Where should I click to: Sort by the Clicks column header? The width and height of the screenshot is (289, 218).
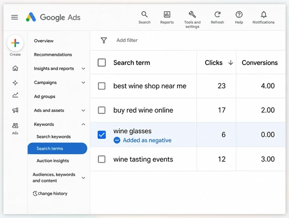point(213,63)
